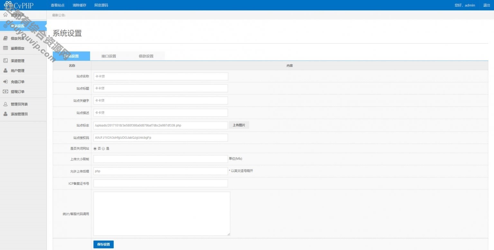
Task: Focus the 站点描述 input field
Action: point(161,113)
